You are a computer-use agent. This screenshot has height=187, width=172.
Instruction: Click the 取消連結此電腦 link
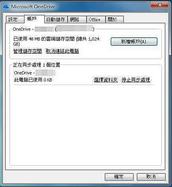(x=62, y=51)
